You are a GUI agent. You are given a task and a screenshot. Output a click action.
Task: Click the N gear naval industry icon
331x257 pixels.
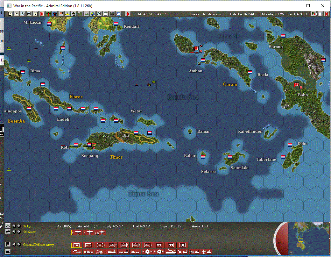point(147,252)
